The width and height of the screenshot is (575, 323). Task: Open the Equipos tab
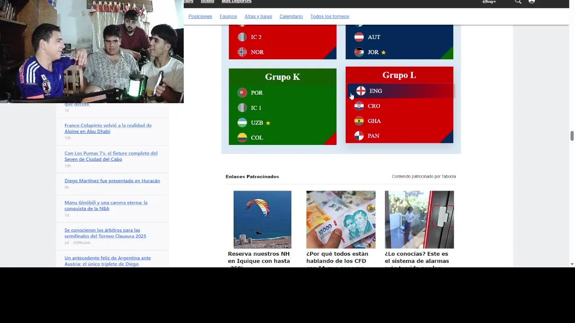pyautogui.click(x=228, y=16)
